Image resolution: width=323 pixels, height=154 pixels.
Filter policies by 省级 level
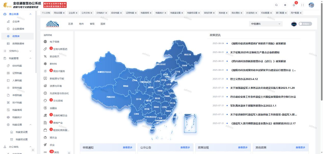point(92,24)
